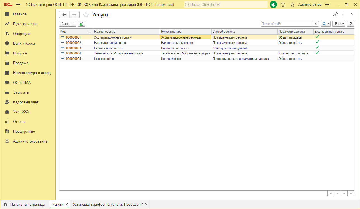Image resolution: width=360 pixels, height=209 pixels.
Task: Focus the global search field
Action: (x=226, y=5)
